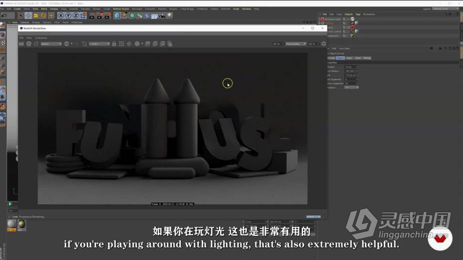The image size is (463, 260).
Task: Add a cube primitive object
Action: (x=117, y=15)
